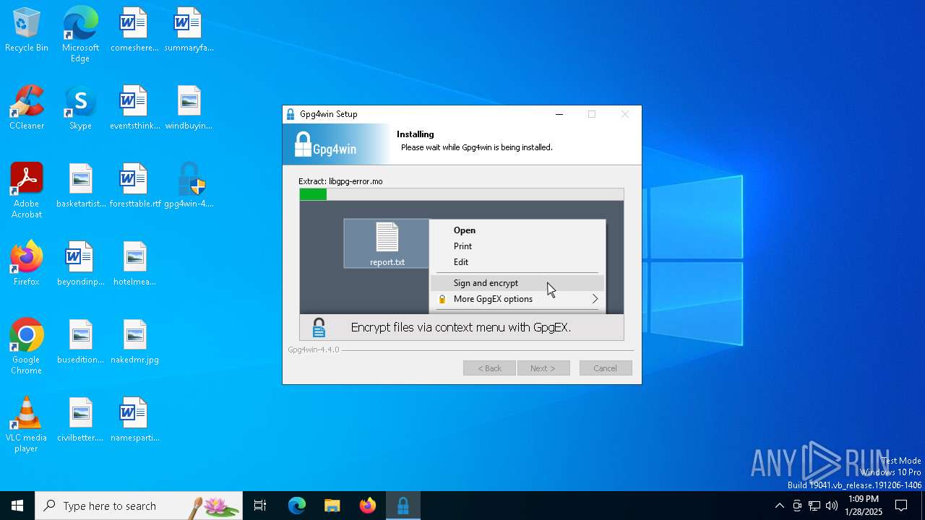
Task: Open VLC media player desktop shortcut
Action: 27,425
